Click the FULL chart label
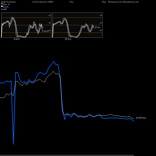156x156 pixels. pyautogui.click(x=68, y=39)
